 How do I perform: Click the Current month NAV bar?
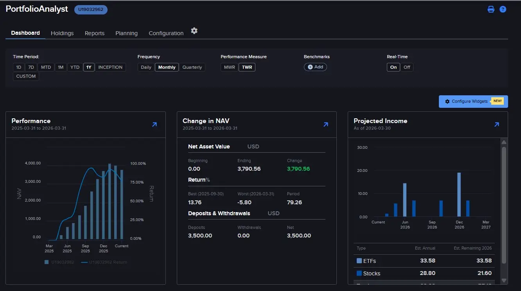122,205
